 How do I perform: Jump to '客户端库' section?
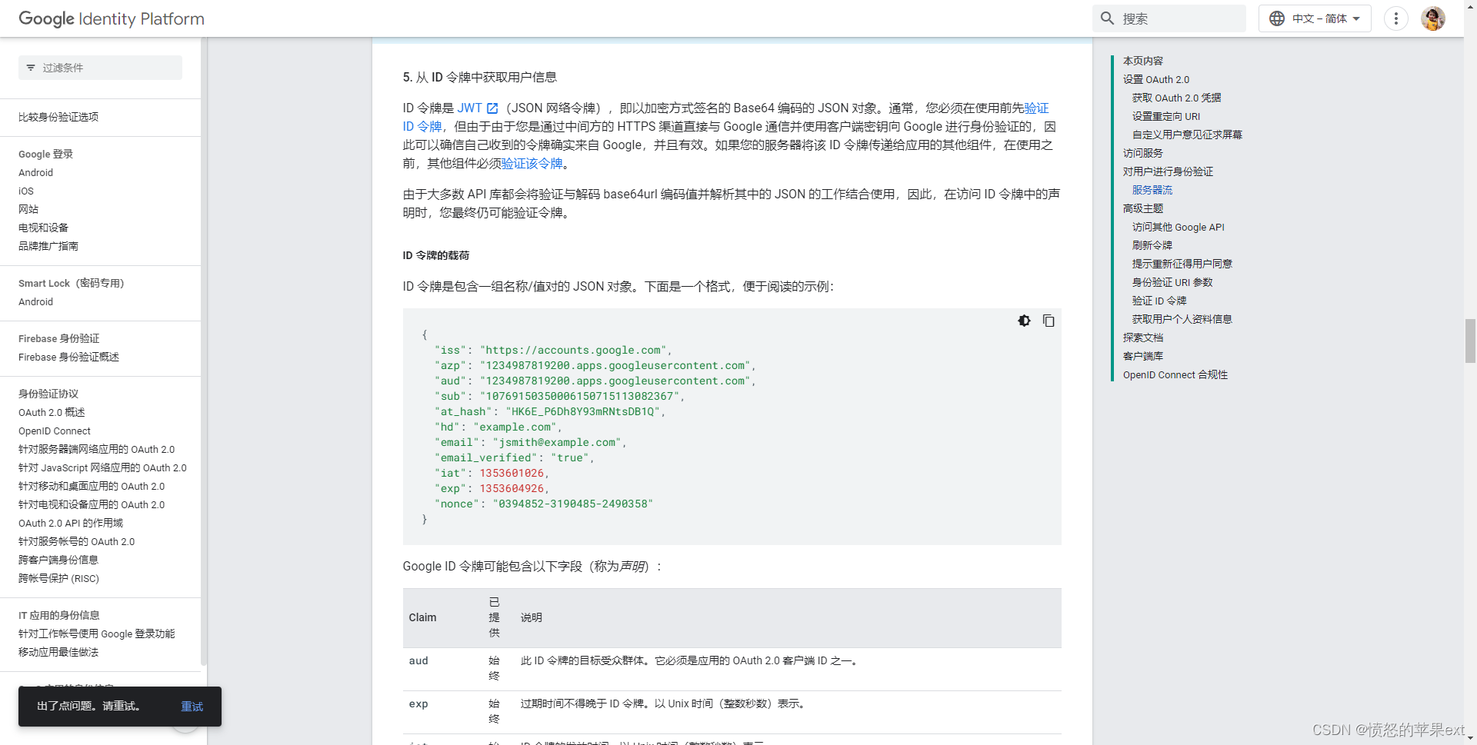[1142, 357]
